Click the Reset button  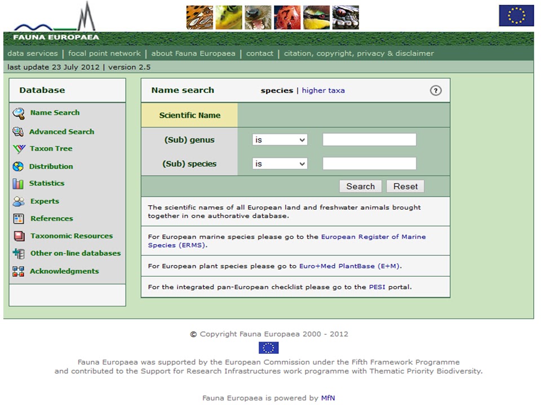click(x=405, y=186)
